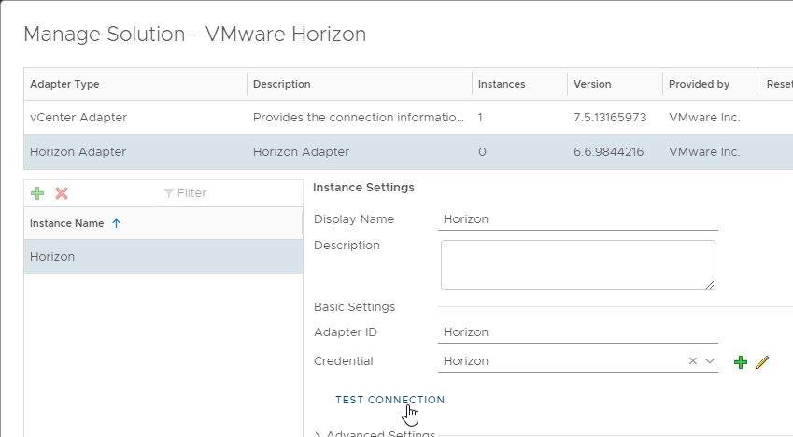Sort Instance Name using the blue arrow
This screenshot has width=793, height=437.
[x=117, y=223]
